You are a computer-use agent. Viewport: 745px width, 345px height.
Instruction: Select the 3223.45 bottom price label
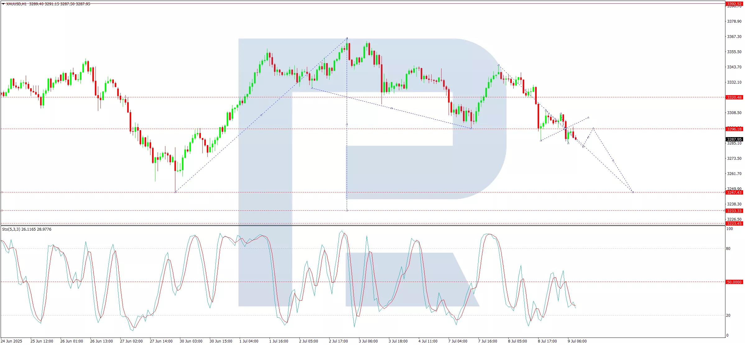coord(734,223)
